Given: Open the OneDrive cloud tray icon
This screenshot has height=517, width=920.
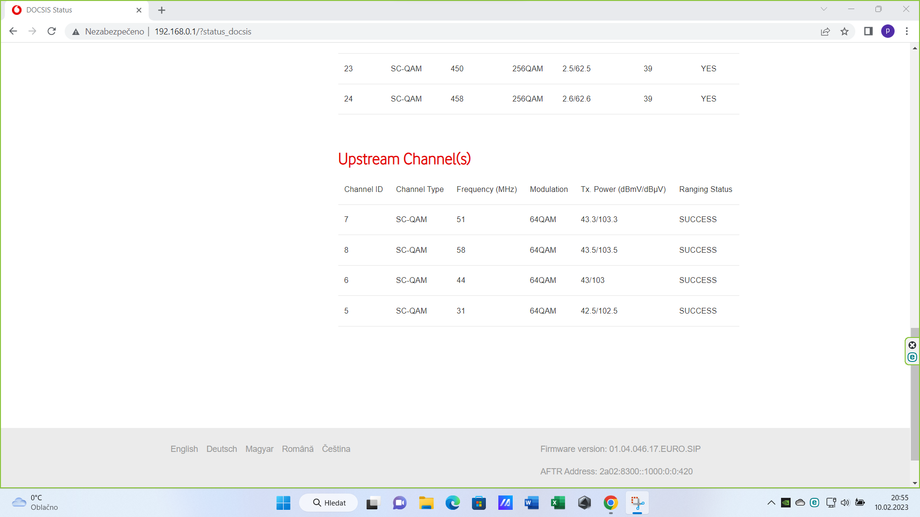Looking at the screenshot, I should click(800, 503).
